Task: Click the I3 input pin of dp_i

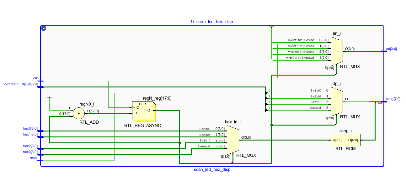Action: [x=326, y=108]
